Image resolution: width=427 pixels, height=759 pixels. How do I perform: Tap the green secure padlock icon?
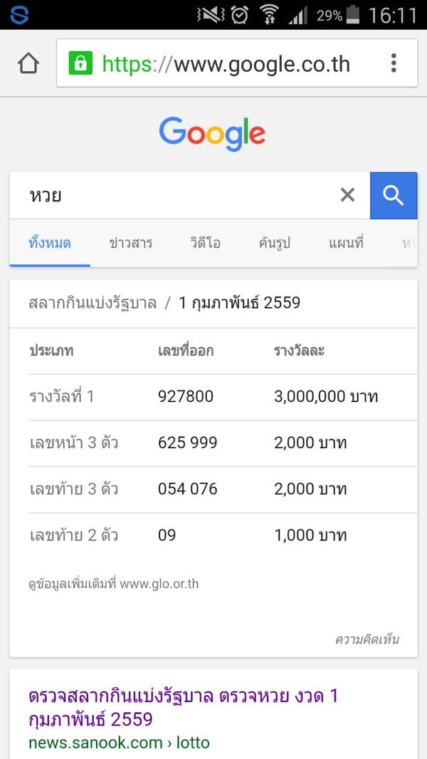pyautogui.click(x=80, y=63)
